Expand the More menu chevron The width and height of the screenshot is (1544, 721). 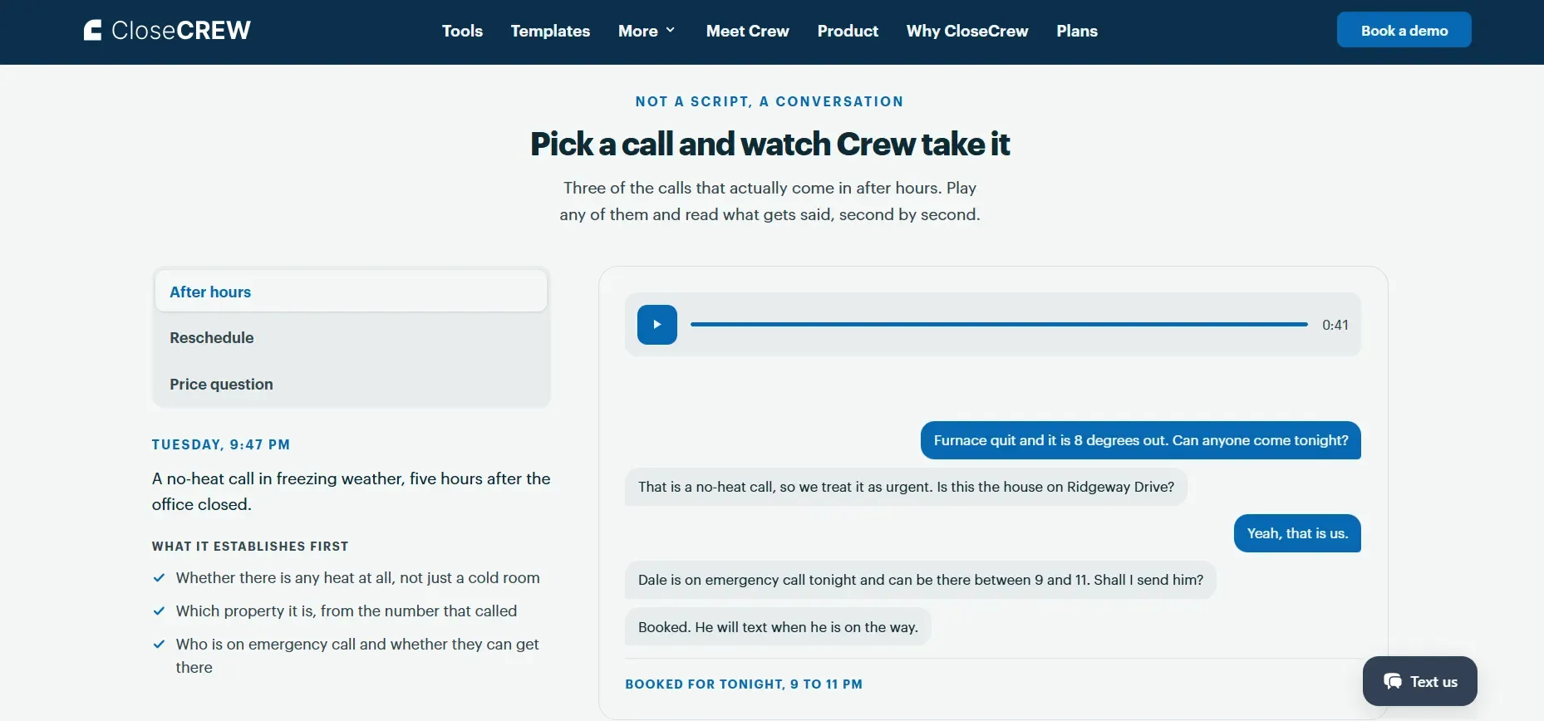click(671, 31)
